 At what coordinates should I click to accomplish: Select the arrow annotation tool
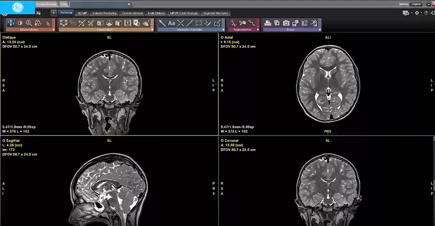[162, 23]
